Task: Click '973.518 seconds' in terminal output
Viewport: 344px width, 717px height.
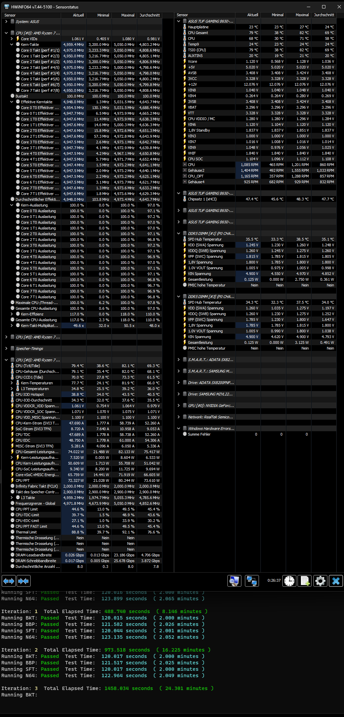Action: point(127,650)
